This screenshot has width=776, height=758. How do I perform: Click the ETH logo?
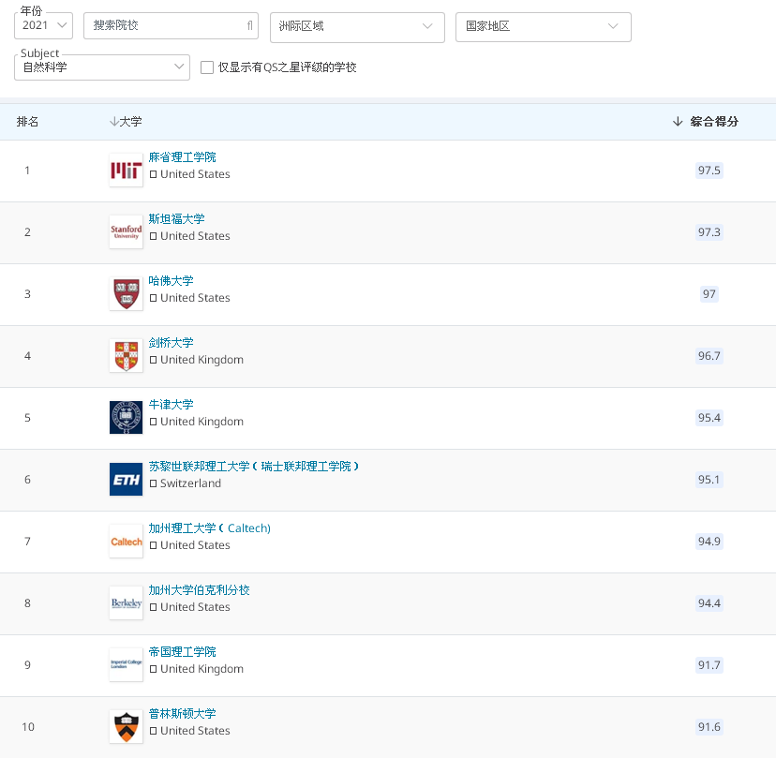click(x=127, y=480)
